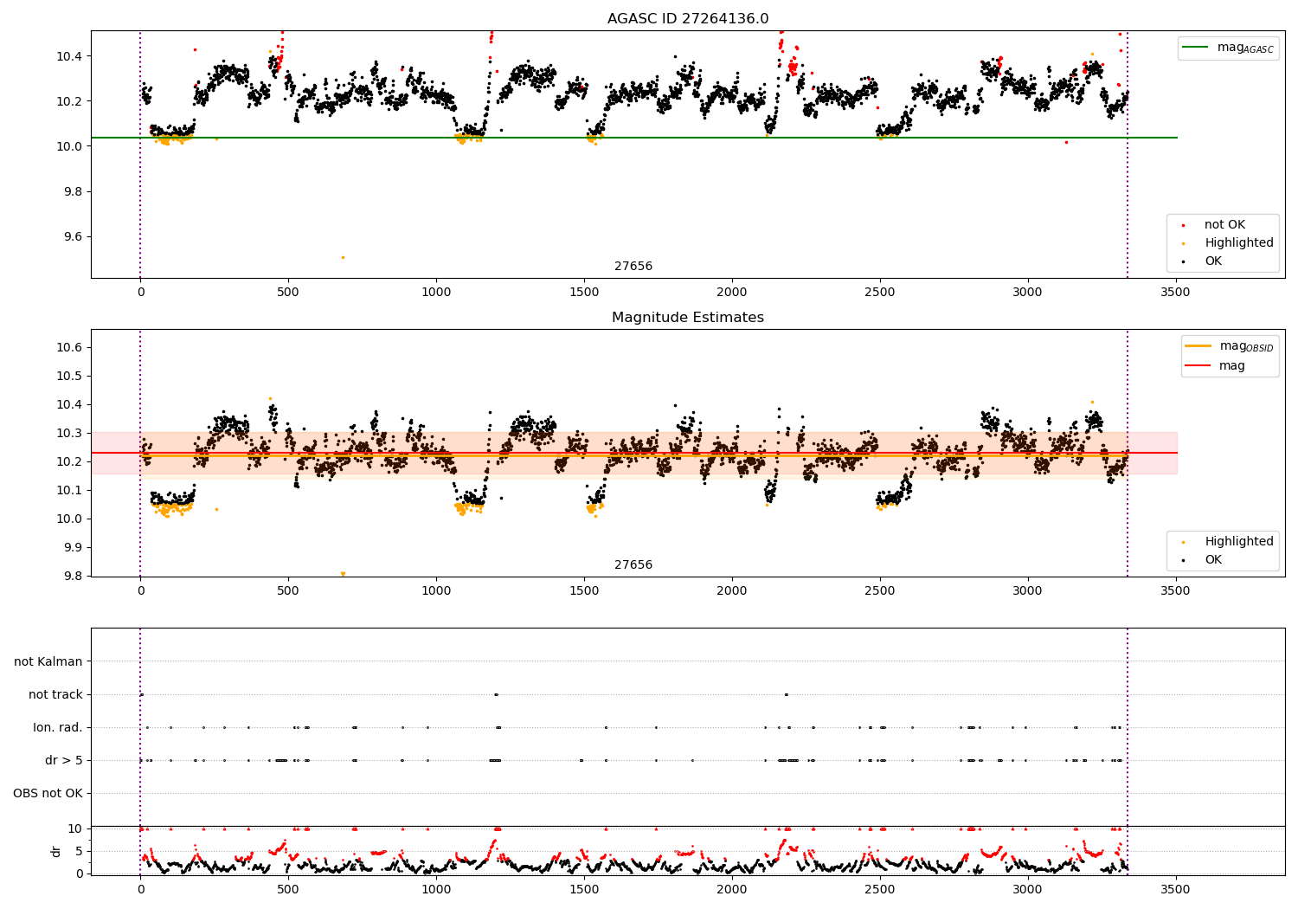Click the 'dr' axis label at bottom
Image resolution: width=1298 pixels, height=909 pixels.
pos(56,851)
